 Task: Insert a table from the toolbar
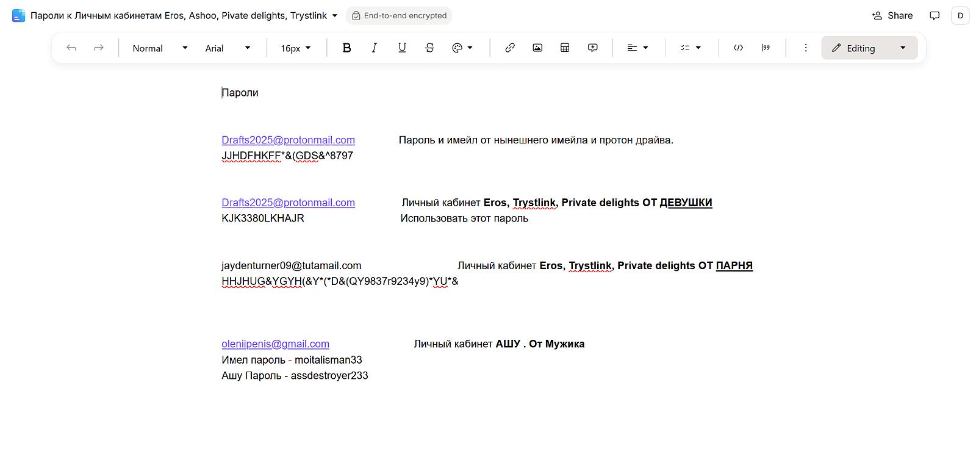tap(565, 48)
